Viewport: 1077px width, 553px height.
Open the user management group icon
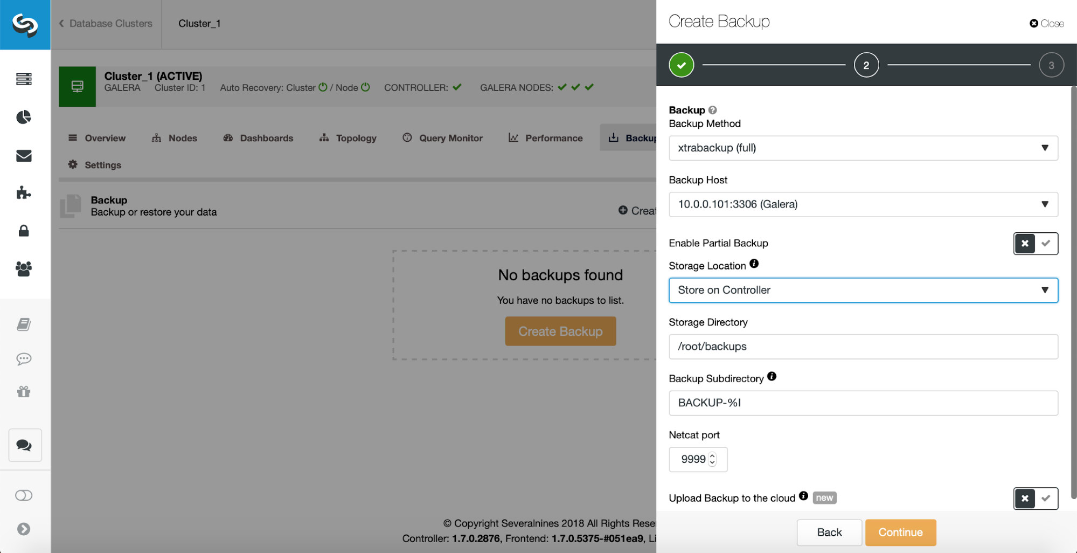[24, 268]
